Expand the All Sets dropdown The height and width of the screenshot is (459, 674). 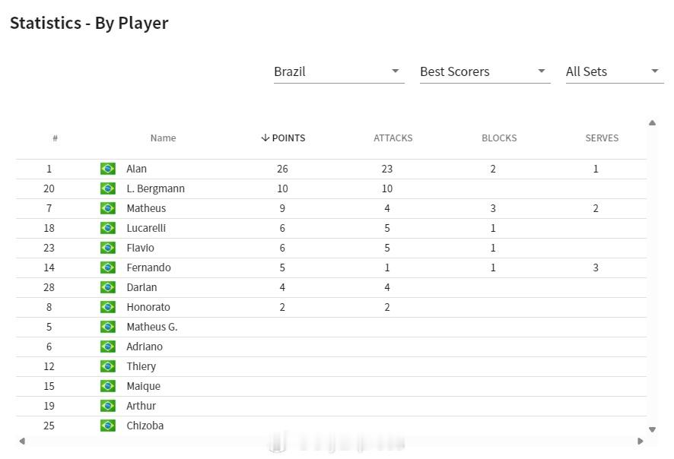click(615, 71)
